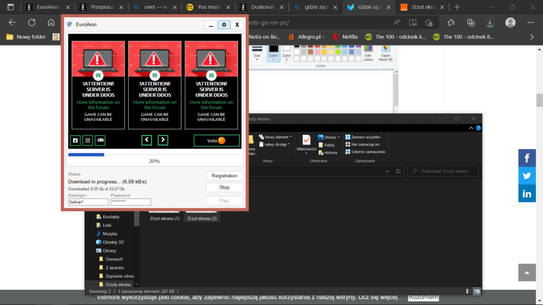The width and height of the screenshot is (543, 305).
Task: Share page via LinkedIn sidebar icon
Action: click(527, 193)
